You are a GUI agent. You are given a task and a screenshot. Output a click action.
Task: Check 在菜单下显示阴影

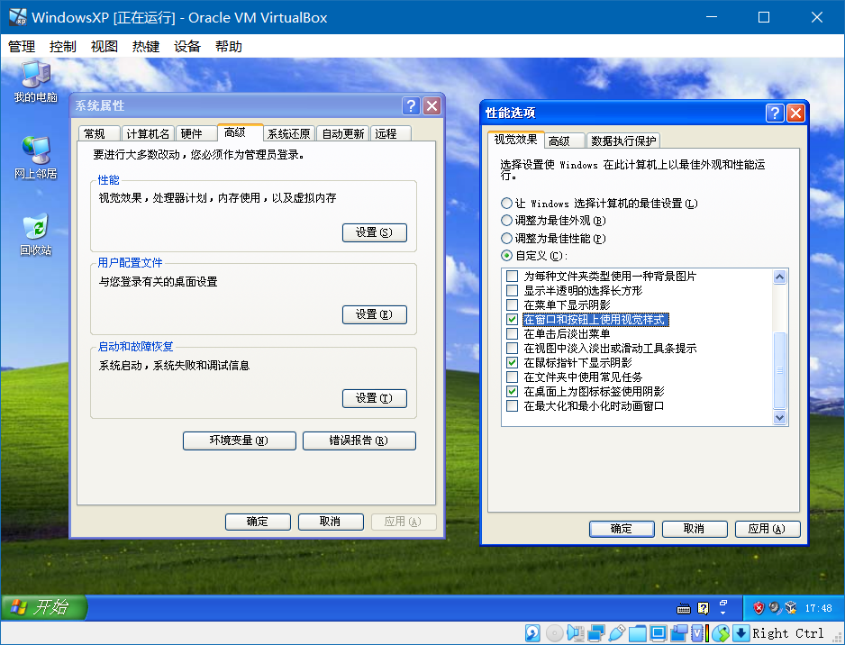512,305
